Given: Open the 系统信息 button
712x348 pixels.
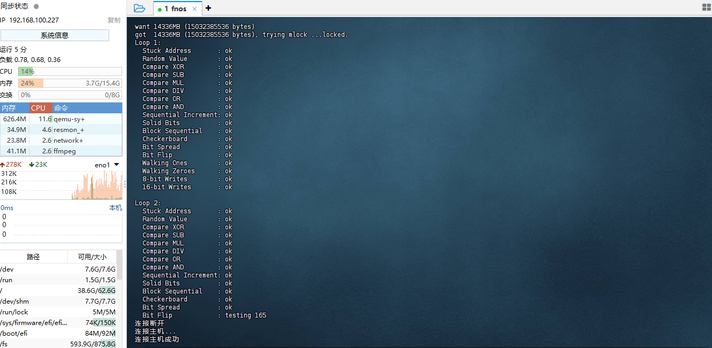Looking at the screenshot, I should pos(55,35).
